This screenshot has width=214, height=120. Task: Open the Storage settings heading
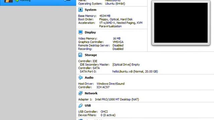[x=91, y=55]
